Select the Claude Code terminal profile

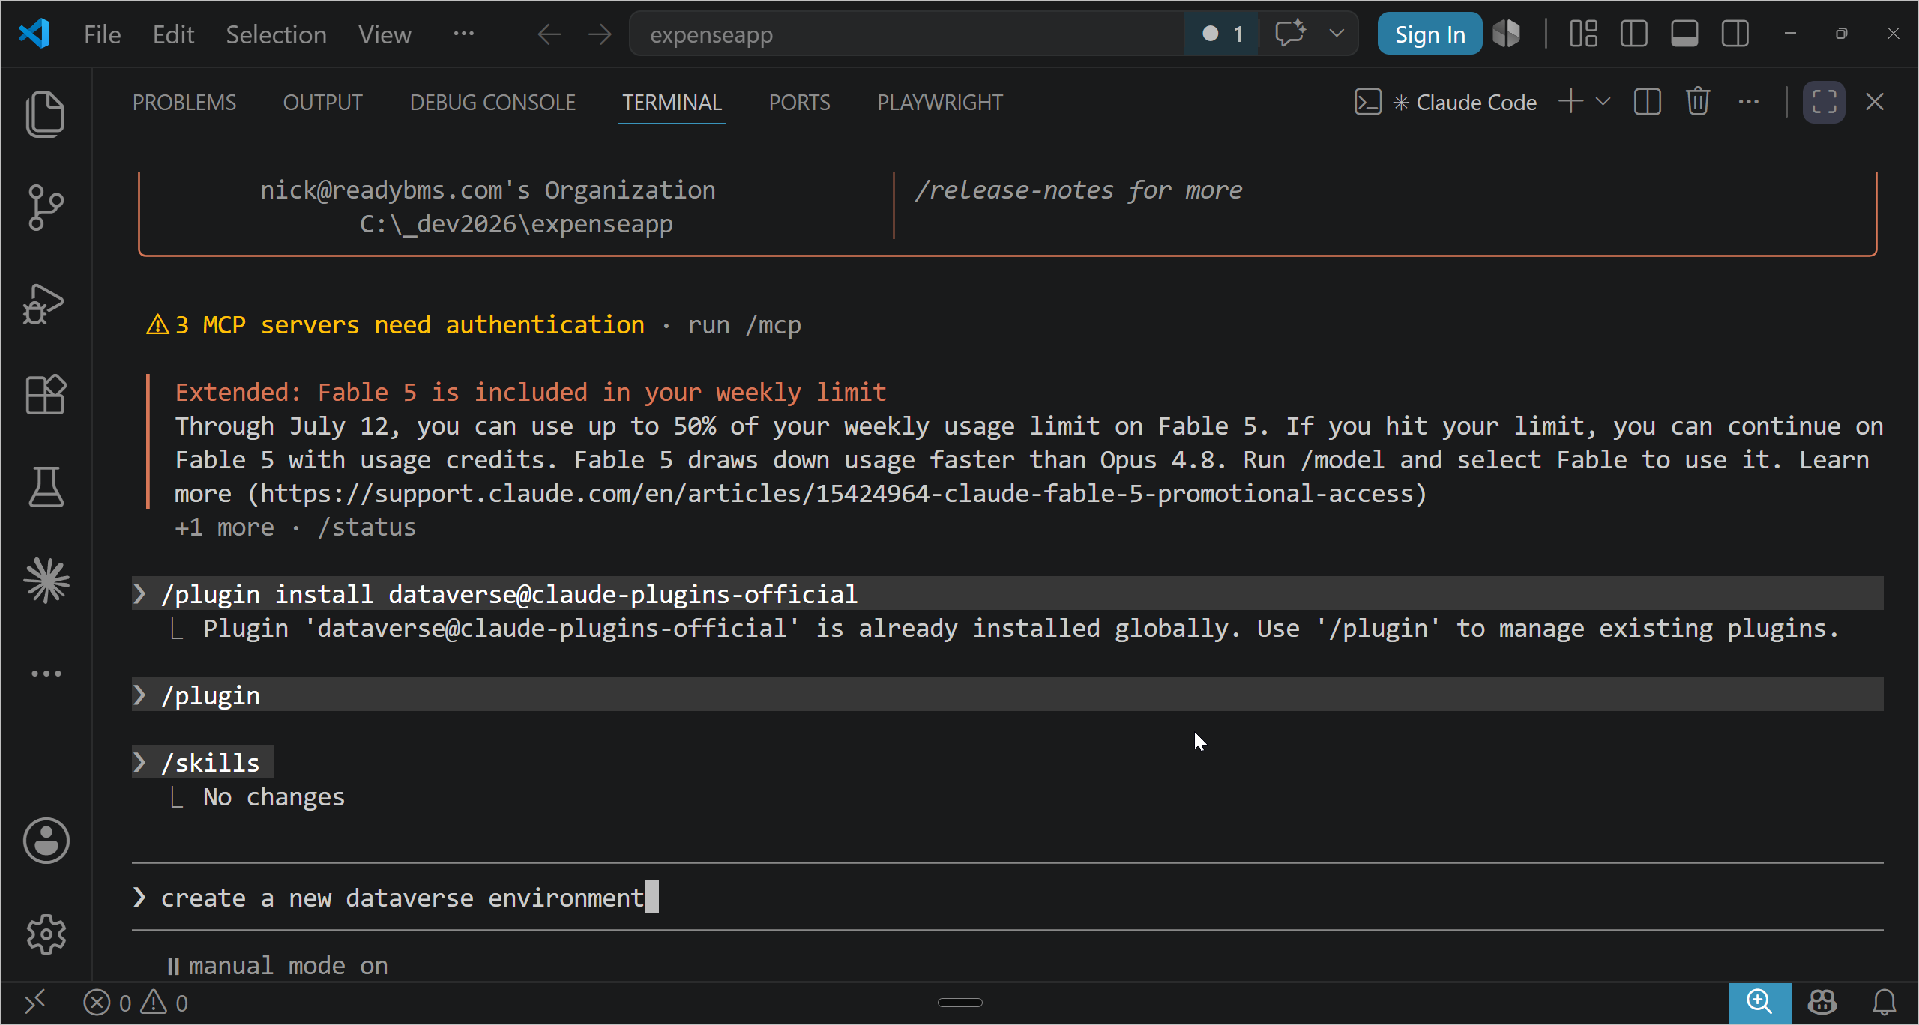[1445, 102]
